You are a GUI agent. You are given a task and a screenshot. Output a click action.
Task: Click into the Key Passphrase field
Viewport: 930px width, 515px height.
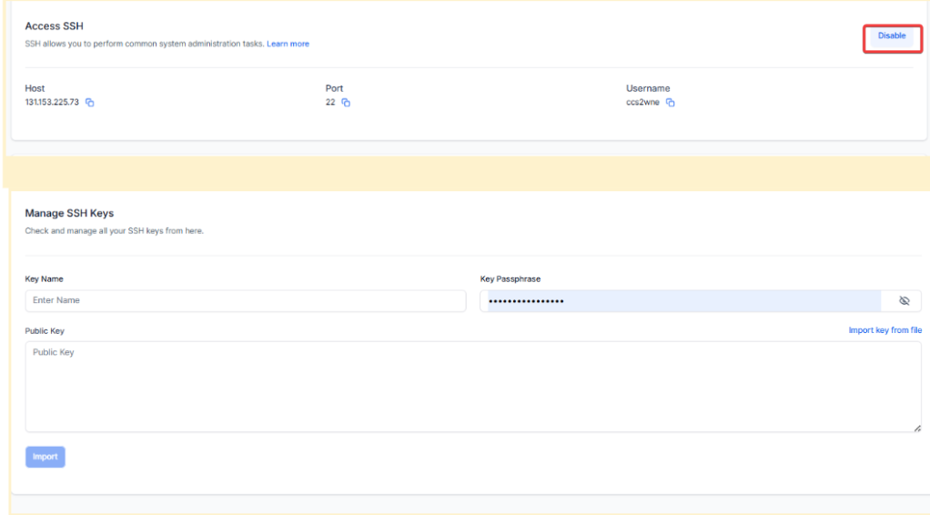[x=682, y=301]
